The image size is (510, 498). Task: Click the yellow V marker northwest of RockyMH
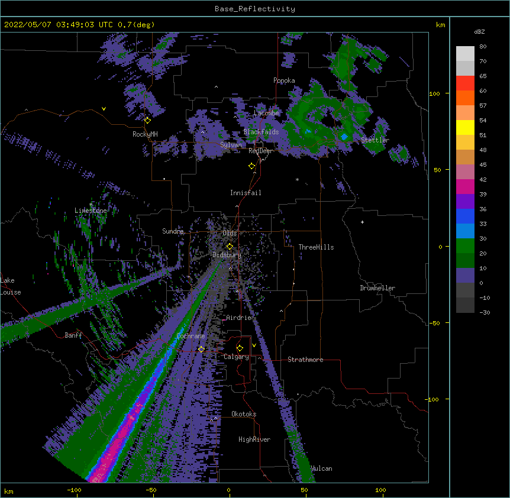(x=104, y=109)
